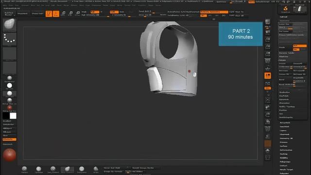
Task: Click the QuickSave button
Action: [x=222, y=1]
